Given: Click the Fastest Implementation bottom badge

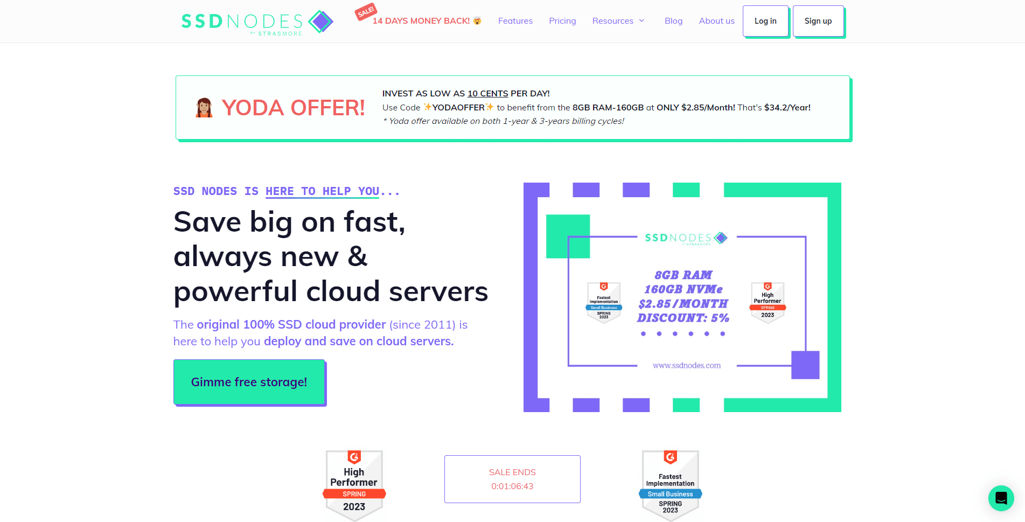Looking at the screenshot, I should pos(671,485).
